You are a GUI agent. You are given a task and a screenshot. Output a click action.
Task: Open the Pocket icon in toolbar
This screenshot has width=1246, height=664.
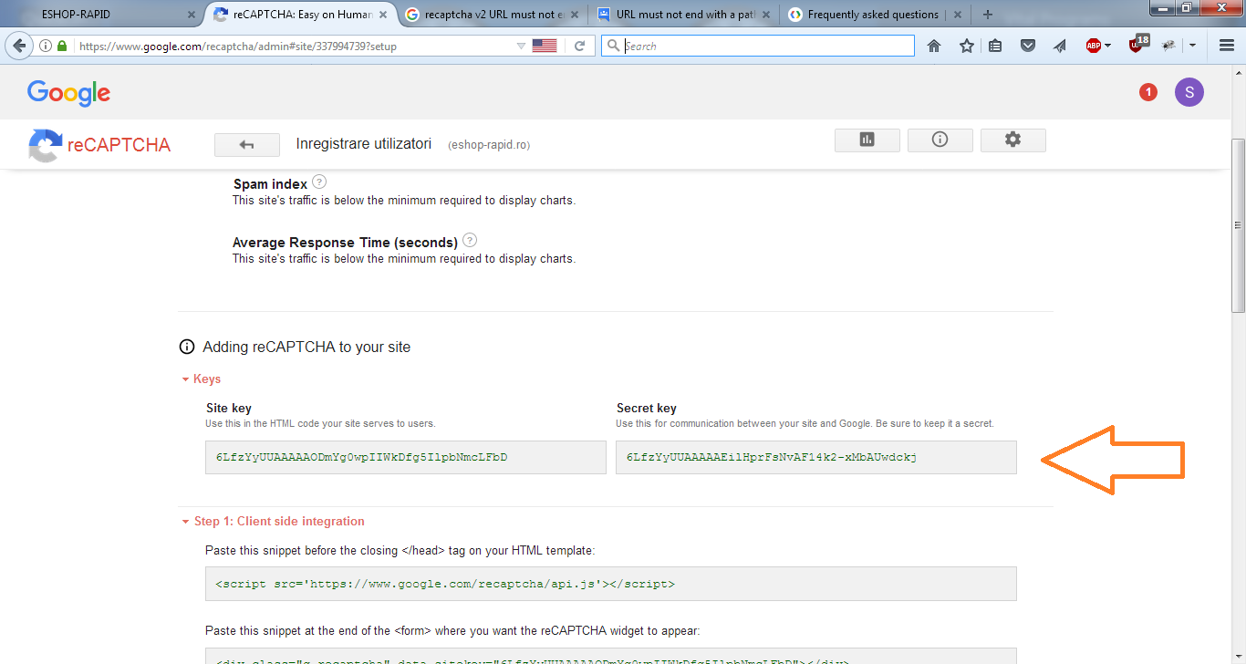[x=1028, y=46]
